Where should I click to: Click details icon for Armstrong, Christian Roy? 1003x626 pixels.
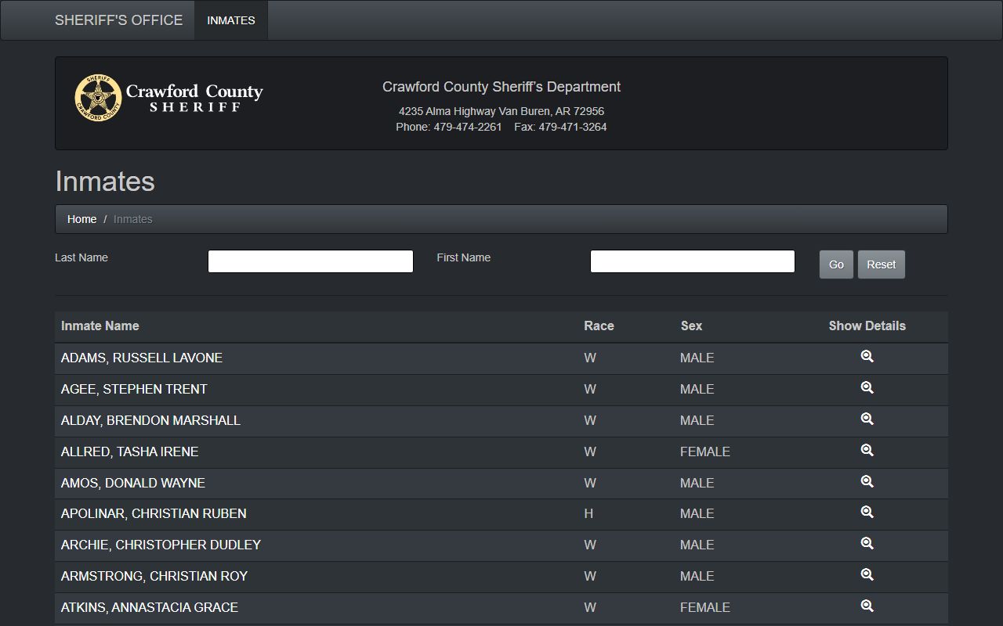point(867,575)
